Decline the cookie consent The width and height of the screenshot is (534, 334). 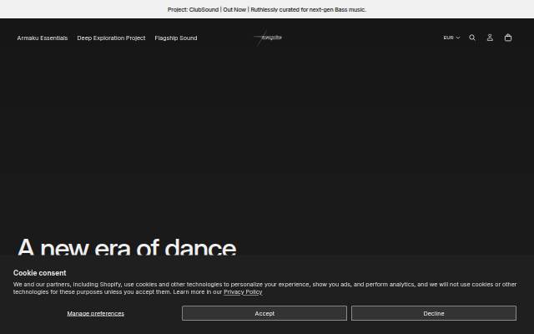(434, 313)
